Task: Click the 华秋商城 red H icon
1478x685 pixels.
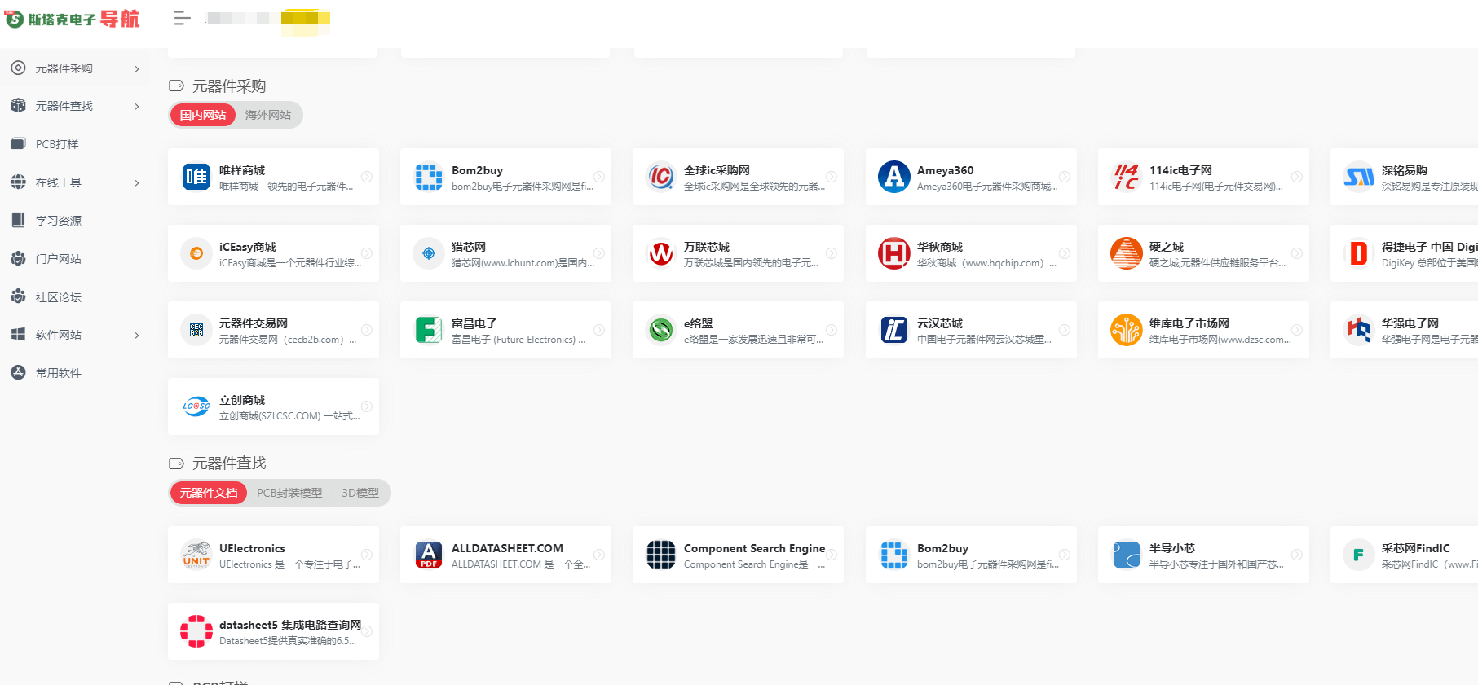Action: click(x=893, y=253)
